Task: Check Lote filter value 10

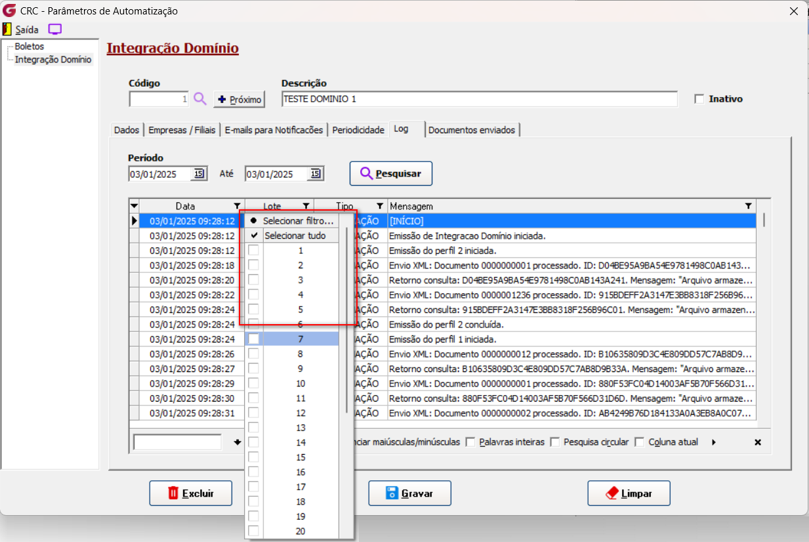Action: coord(253,383)
